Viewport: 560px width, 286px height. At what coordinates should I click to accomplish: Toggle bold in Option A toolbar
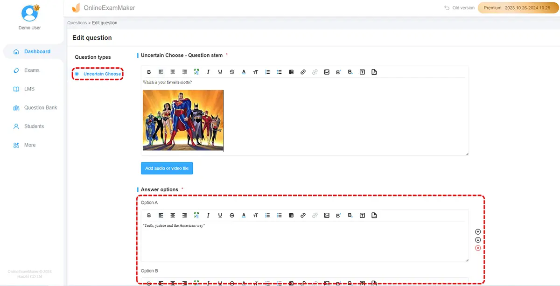[149, 215]
